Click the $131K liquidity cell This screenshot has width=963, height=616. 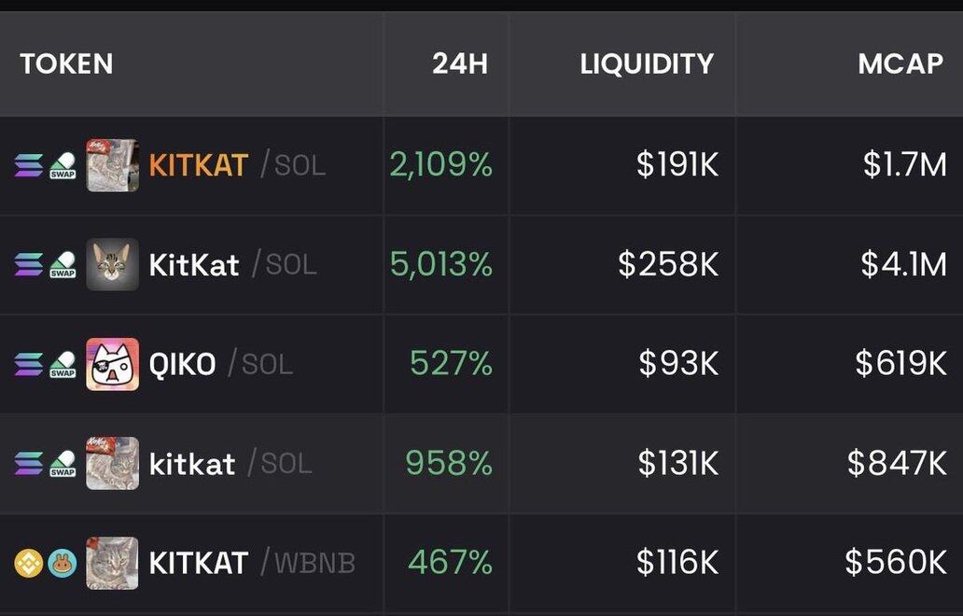[x=678, y=464]
